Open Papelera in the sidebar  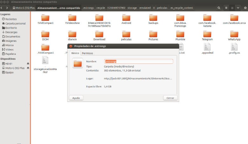pyautogui.click(x=10, y=54)
